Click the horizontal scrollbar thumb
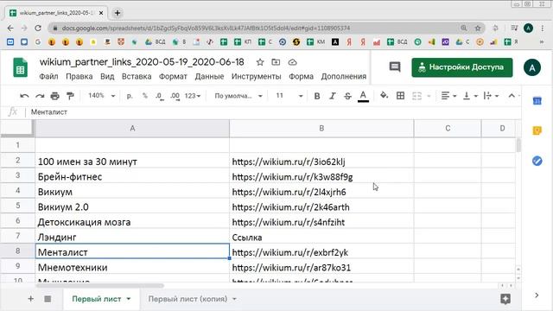 point(100,286)
